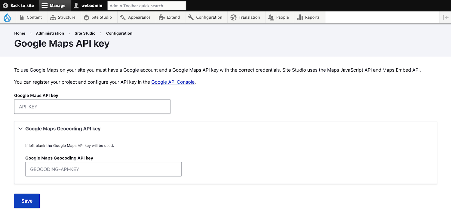Click the Drupal drop logo icon

(7, 18)
